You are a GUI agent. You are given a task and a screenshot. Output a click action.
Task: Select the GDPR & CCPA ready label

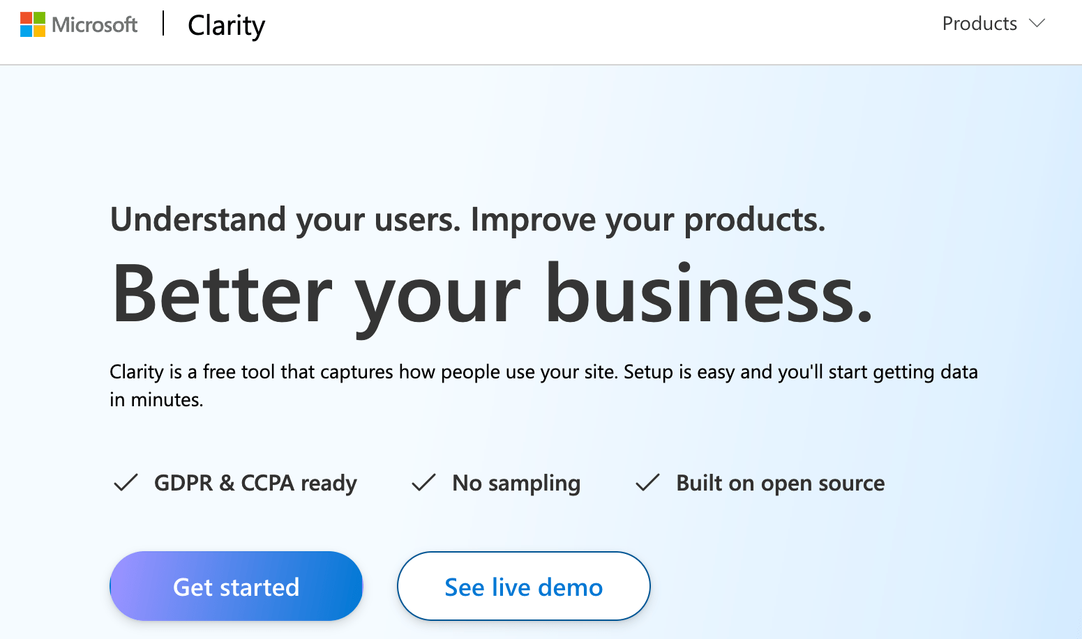255,483
